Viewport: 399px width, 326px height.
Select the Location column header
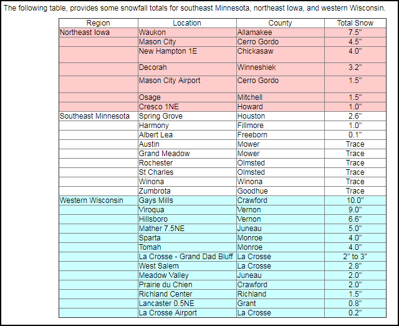(x=187, y=23)
